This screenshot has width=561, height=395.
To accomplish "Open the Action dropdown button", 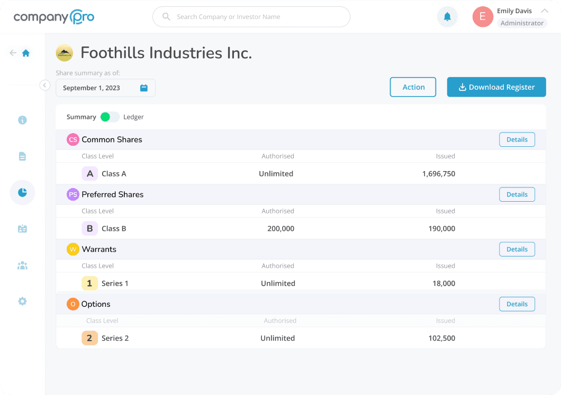I will (413, 87).
